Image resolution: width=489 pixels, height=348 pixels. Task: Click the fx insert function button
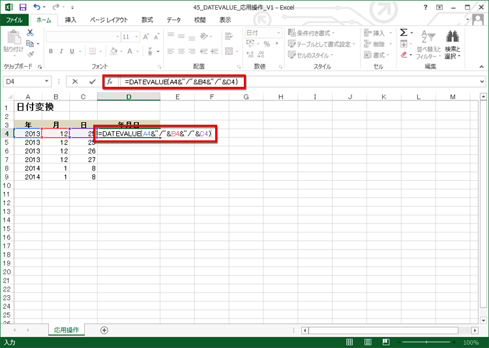click(x=110, y=82)
